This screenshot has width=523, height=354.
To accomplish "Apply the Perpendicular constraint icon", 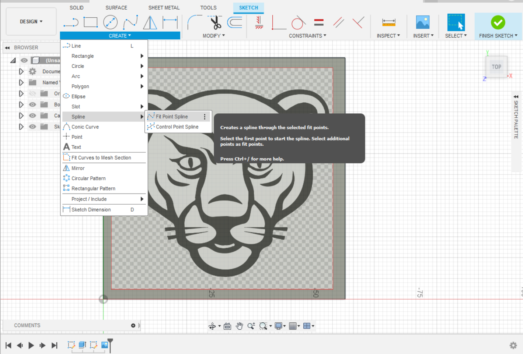I will pos(358,22).
